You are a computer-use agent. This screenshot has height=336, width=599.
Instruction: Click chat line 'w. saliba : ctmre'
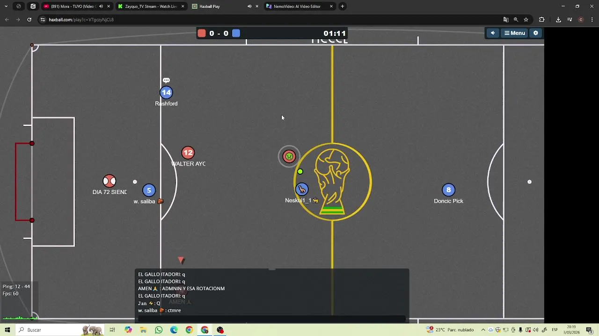[x=159, y=310]
